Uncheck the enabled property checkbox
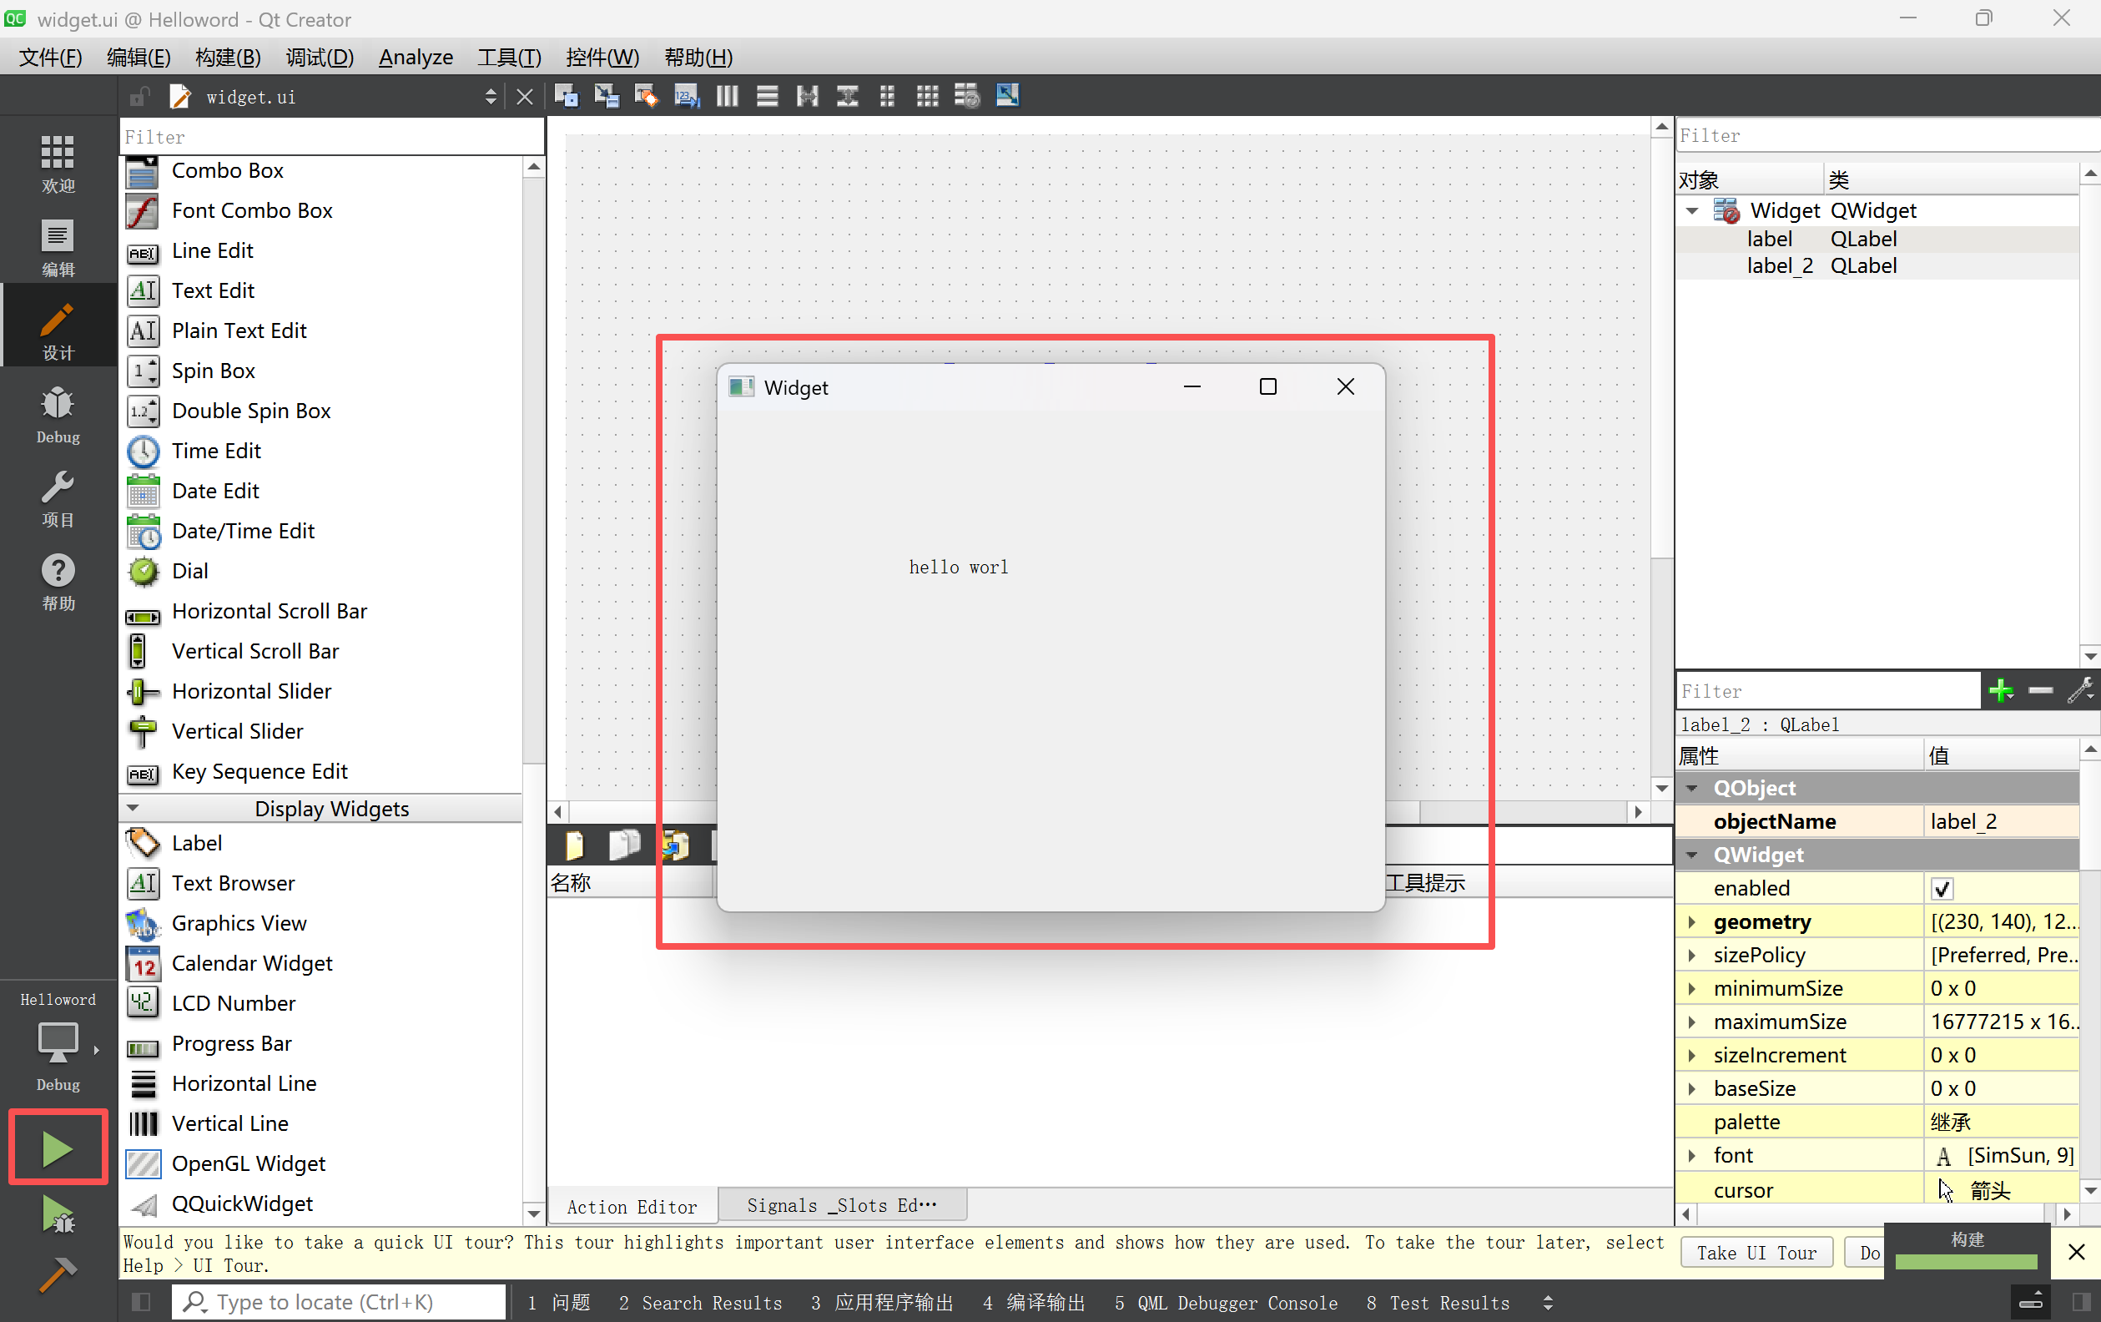 [x=1942, y=888]
